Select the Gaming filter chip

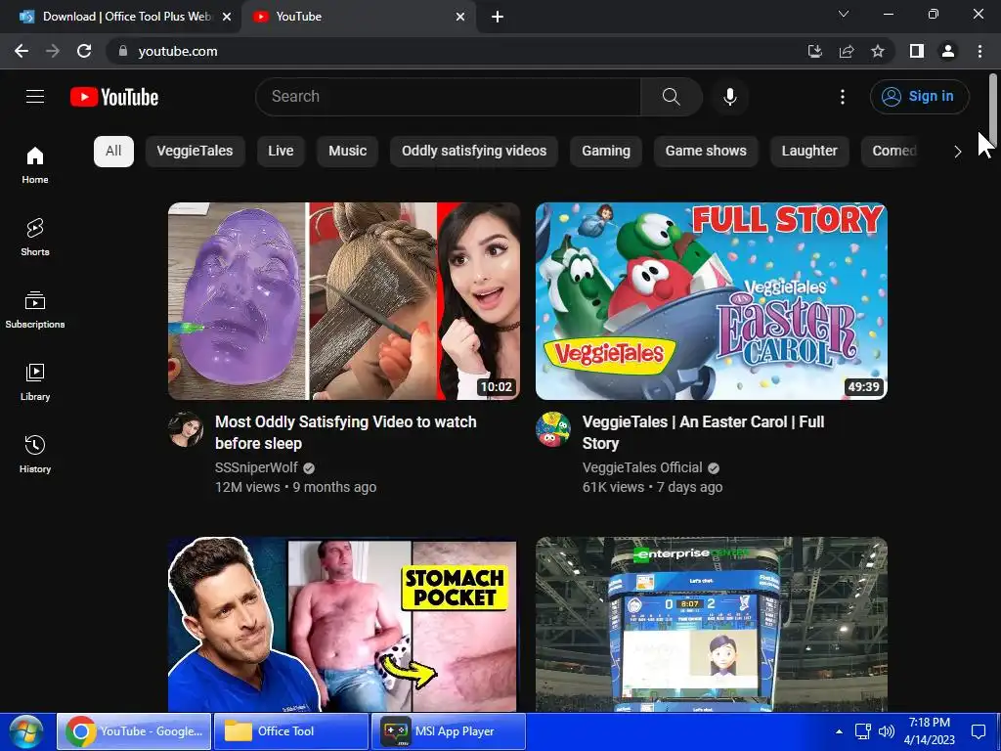click(x=606, y=152)
